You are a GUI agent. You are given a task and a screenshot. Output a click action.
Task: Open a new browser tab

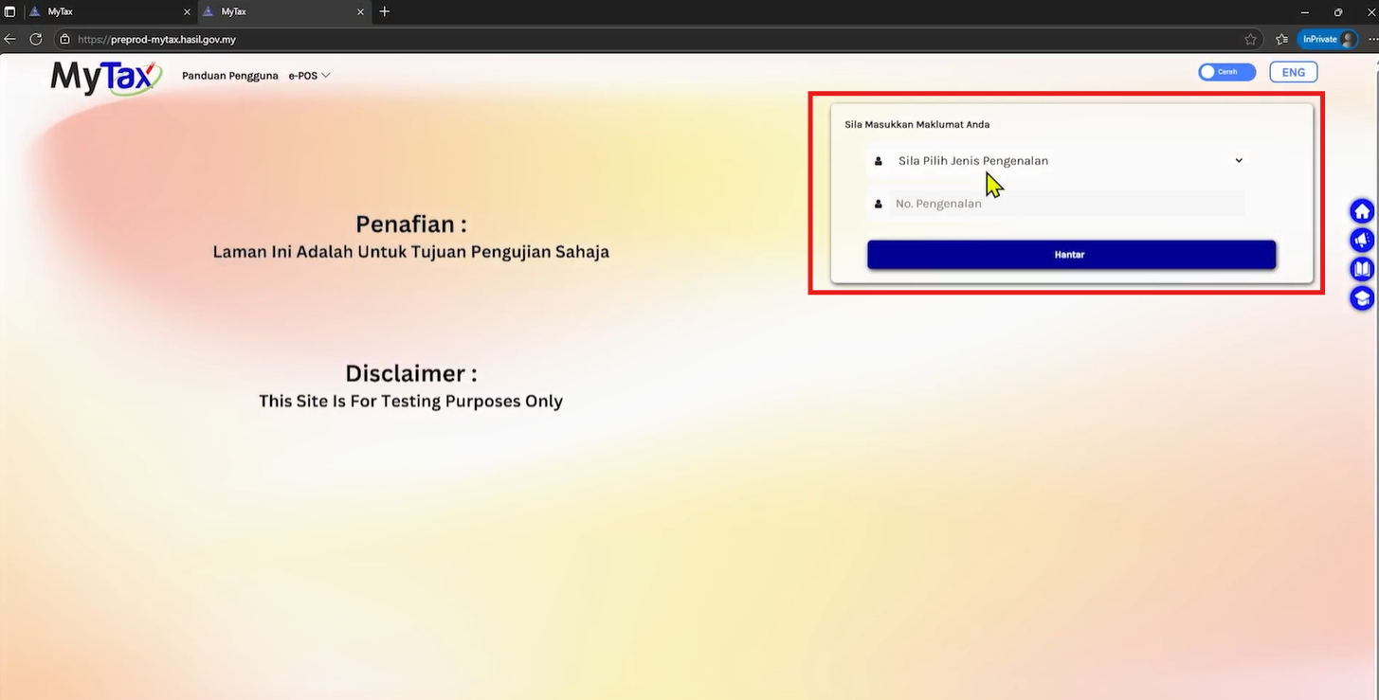pos(384,12)
